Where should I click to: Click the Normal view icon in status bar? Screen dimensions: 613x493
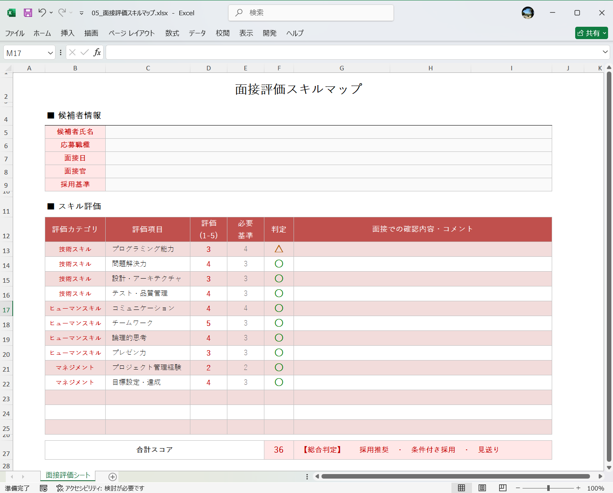pyautogui.click(x=461, y=488)
